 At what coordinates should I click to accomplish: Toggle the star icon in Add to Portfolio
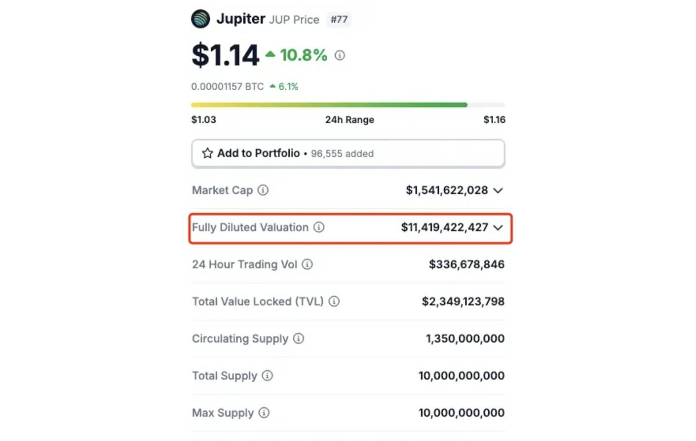pyautogui.click(x=207, y=153)
